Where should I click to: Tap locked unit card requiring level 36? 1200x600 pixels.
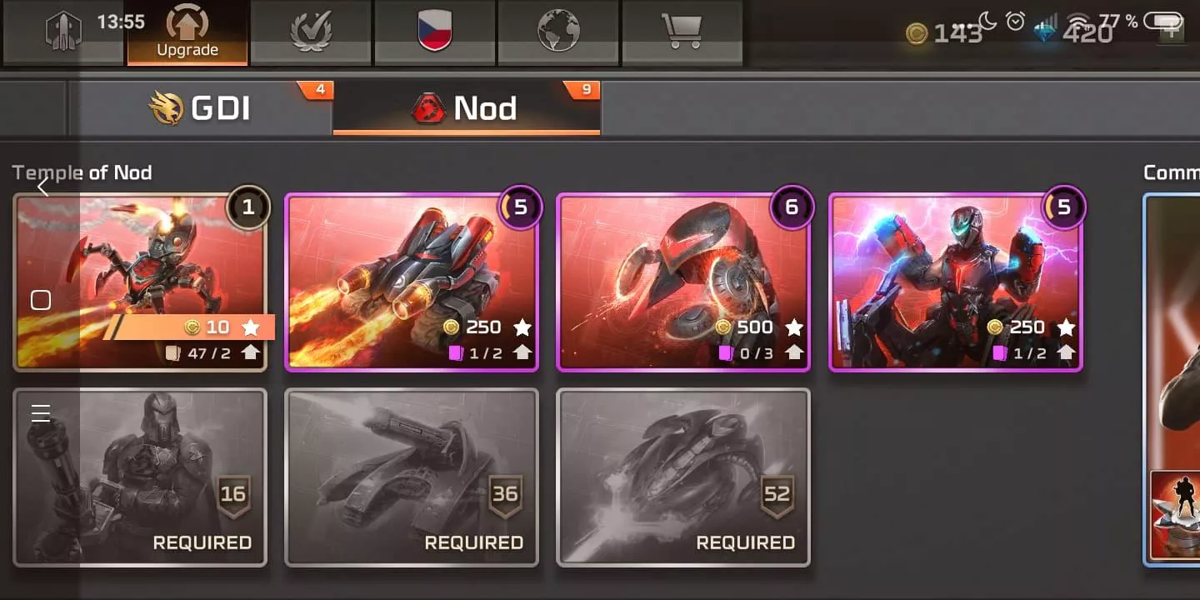(412, 477)
